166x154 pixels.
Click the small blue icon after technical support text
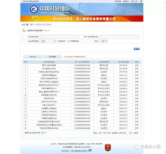[91, 150]
